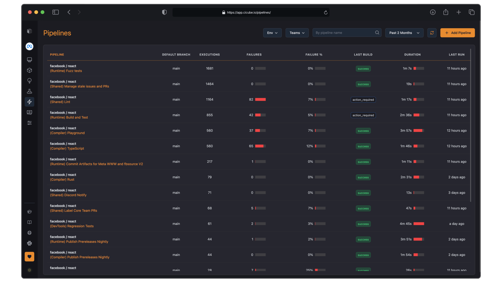Open the sliders settings icon
Viewport: 502px width, 282px height.
(x=29, y=123)
